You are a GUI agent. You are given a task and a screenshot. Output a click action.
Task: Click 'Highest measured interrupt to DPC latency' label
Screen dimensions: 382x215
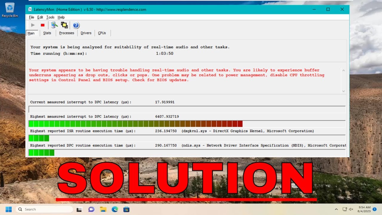coord(81,116)
